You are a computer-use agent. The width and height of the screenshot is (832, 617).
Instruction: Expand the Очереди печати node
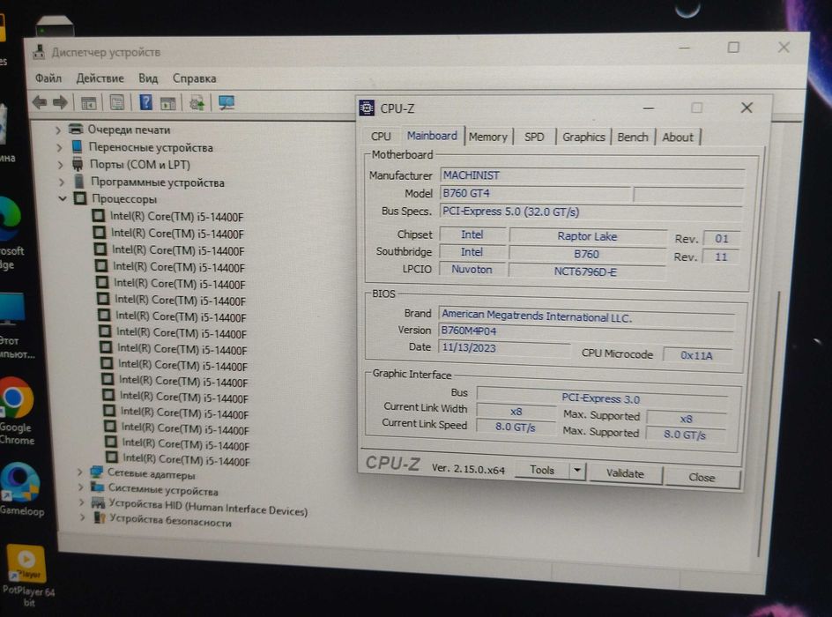(x=58, y=130)
